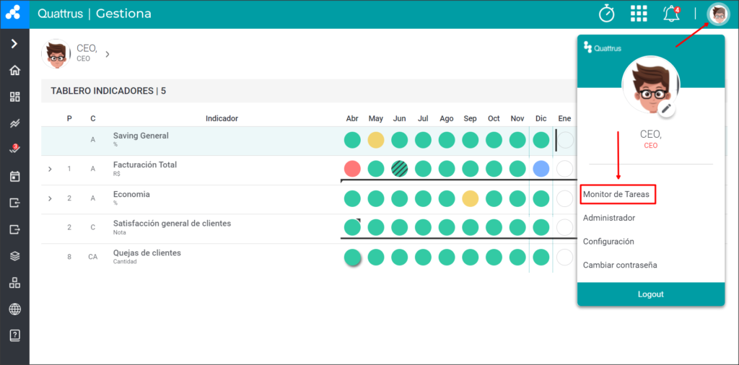Viewport: 739px width, 365px height.
Task: Click the blue Dic status of Facturación Total
Action: point(541,169)
